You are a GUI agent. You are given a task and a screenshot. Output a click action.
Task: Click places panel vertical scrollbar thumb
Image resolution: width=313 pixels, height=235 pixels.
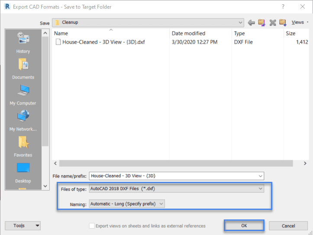(45, 92)
